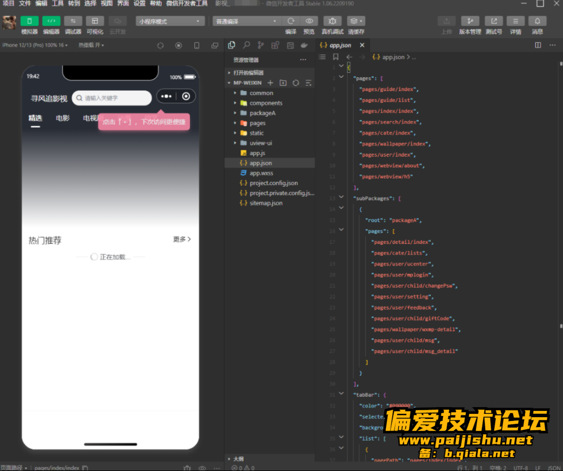This screenshot has width=563, height=471.
Task: Open the 项目 menu
Action: 8,3
